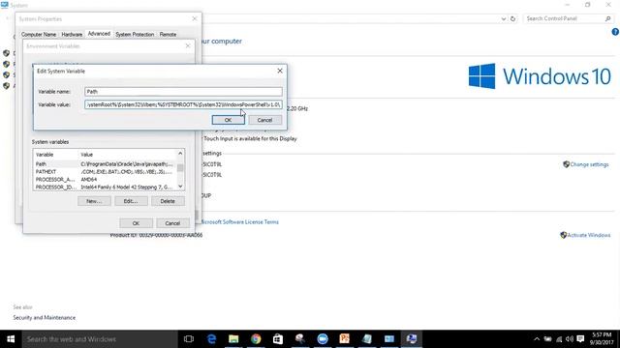620x348 pixels.
Task: Click the System variables list up arrow
Action: tap(180, 154)
